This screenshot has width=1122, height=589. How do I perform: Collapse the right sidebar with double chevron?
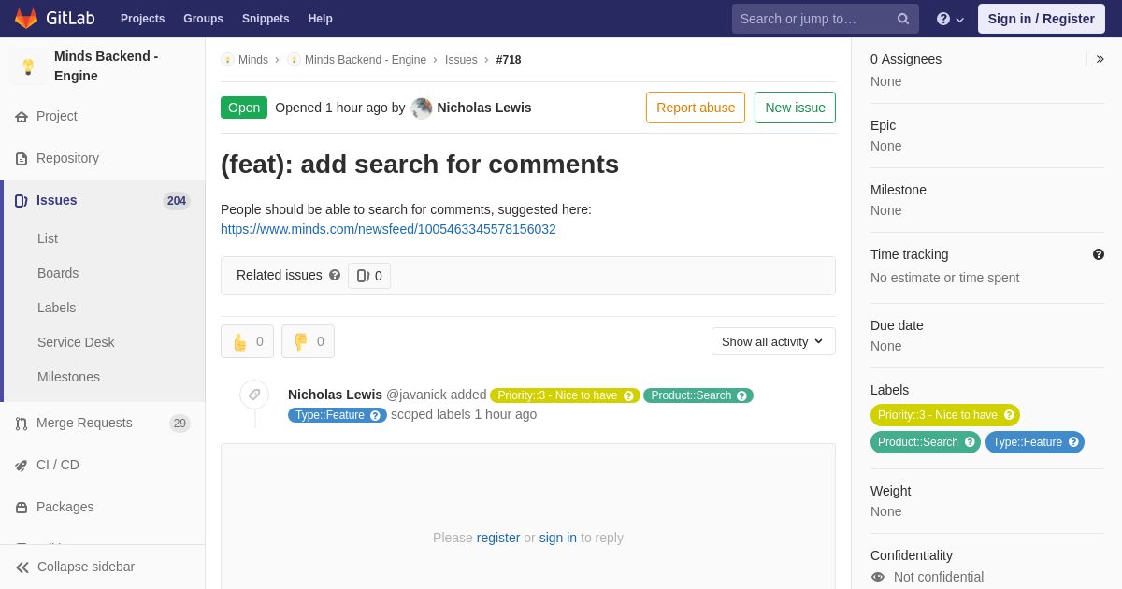click(x=1100, y=59)
